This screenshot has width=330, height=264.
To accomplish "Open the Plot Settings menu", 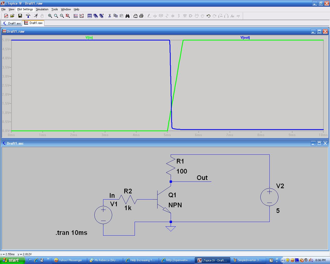I will 25,9.
